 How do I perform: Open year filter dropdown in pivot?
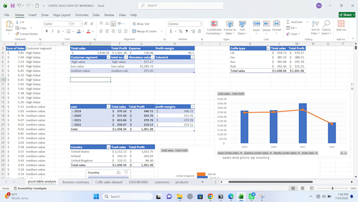[108, 107]
